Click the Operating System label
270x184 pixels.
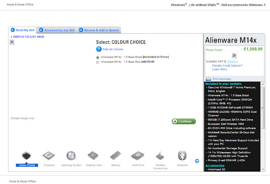pos(71,165)
